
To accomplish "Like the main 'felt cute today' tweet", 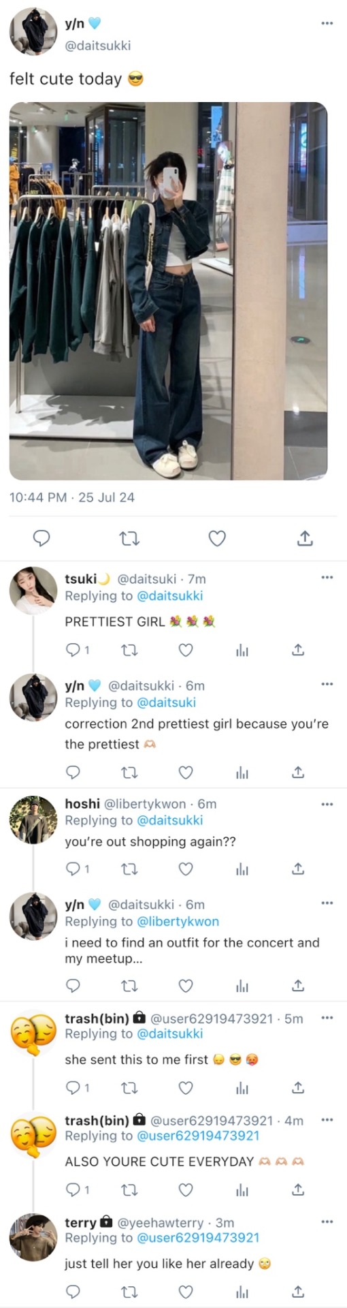I will 217,539.
